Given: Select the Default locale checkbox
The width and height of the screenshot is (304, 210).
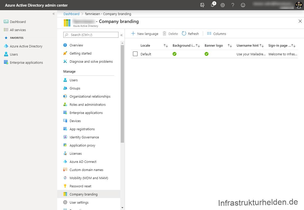Looking at the screenshot, I should [x=135, y=54].
